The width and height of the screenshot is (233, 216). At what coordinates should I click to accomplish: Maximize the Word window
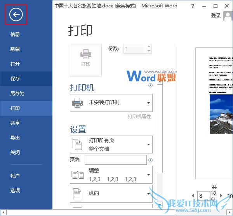(x=215, y=6)
